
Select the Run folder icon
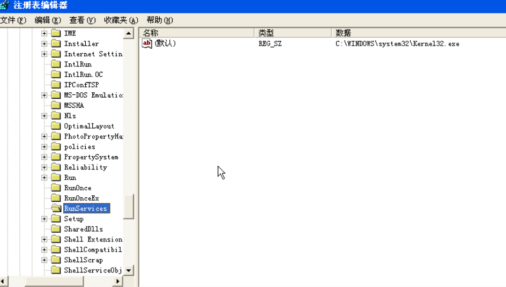(56, 178)
